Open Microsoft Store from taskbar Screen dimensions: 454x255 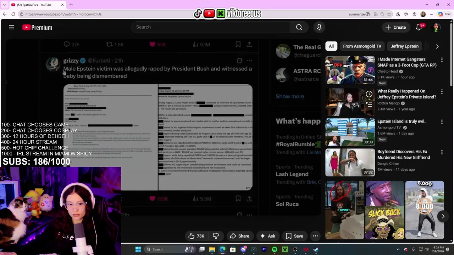[x=233, y=249]
